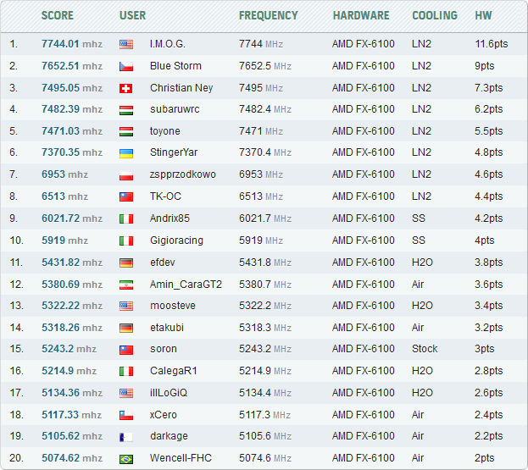Image resolution: width=528 pixels, height=470 pixels.
Task: Click the Hungarian flag beside subaruwrc
Action: [x=126, y=110]
